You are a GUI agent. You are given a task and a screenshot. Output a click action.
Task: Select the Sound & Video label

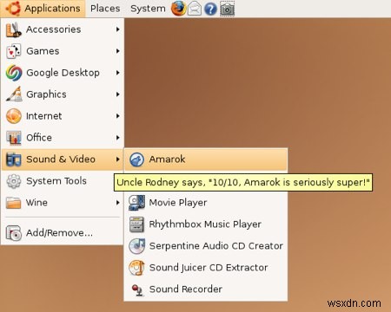coord(61,159)
